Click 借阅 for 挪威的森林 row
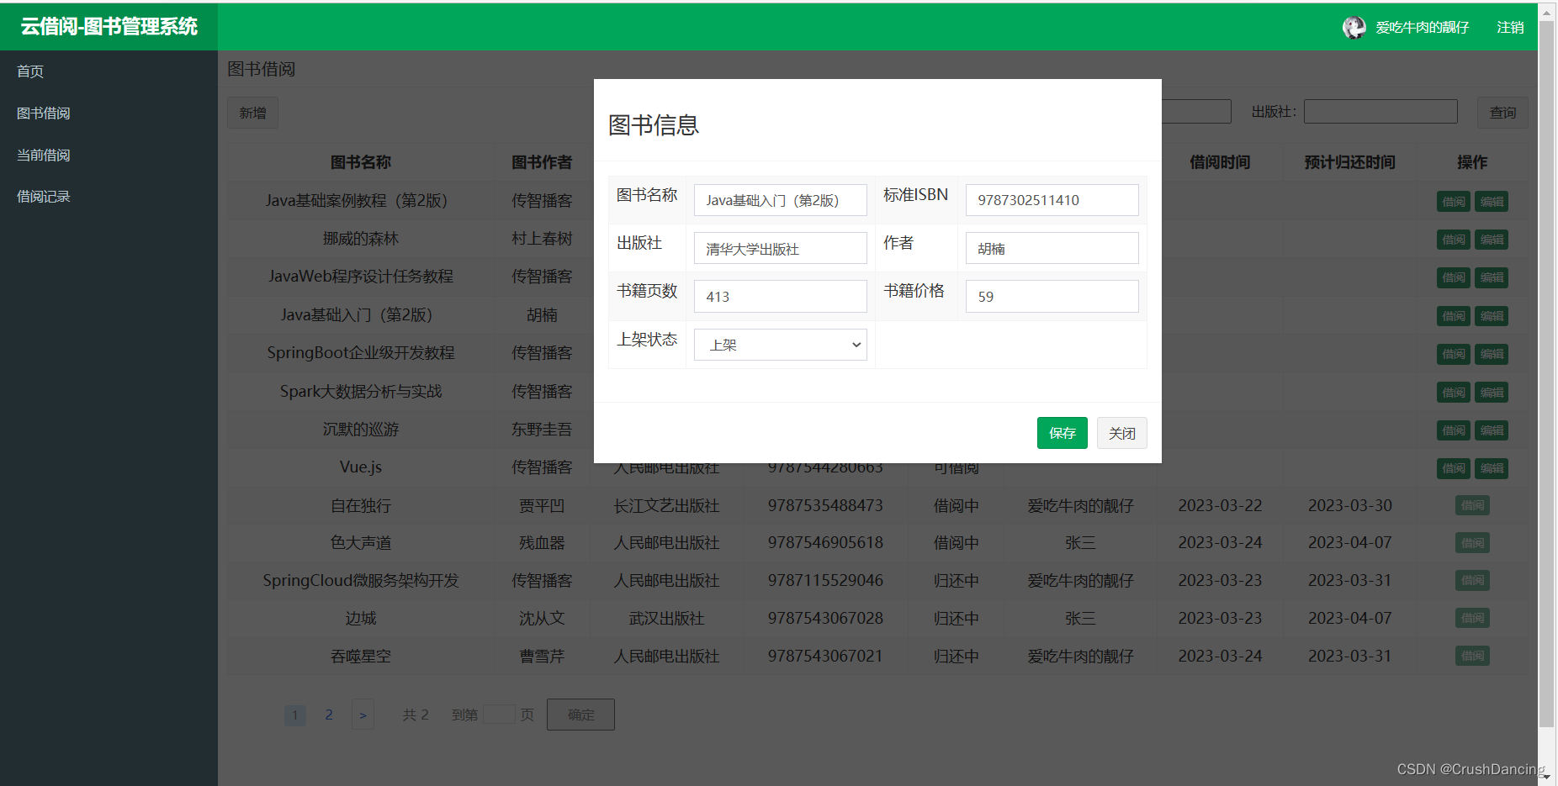The image size is (1558, 786). (1454, 240)
